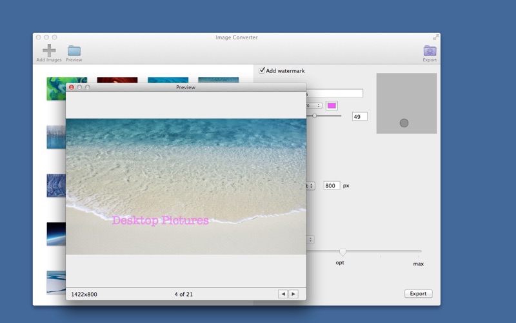The height and width of the screenshot is (323, 516).
Task: Click the Add Images plus icon
Action: pos(49,50)
